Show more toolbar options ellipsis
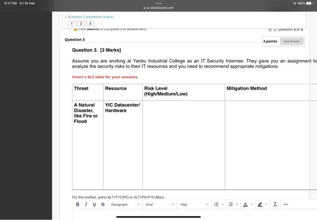Viewport: 317px width, 220px height. (x=286, y=204)
